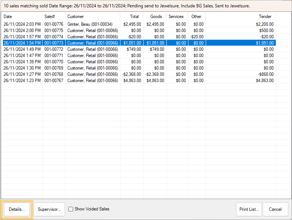292x220 pixels.
Task: Click highlighted sale row 001-00773
Action: 54,43
